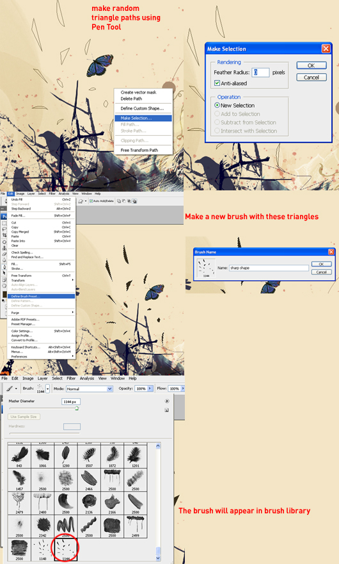The height and width of the screenshot is (564, 339).
Task: Click the Master Diameter slider handle
Action: [77, 408]
